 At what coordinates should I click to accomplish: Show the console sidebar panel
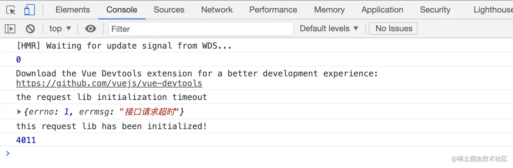tap(10, 29)
